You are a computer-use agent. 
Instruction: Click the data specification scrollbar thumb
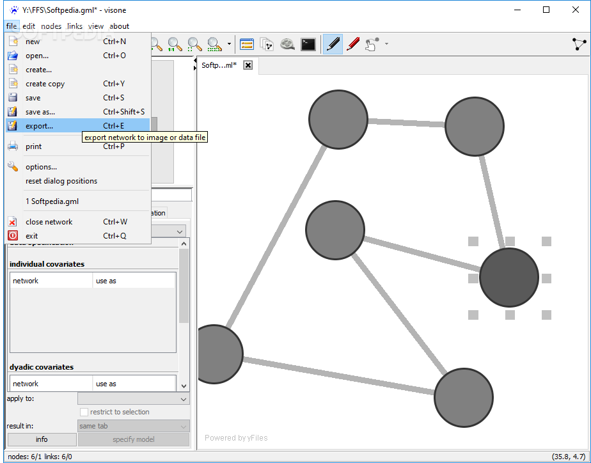point(184,286)
